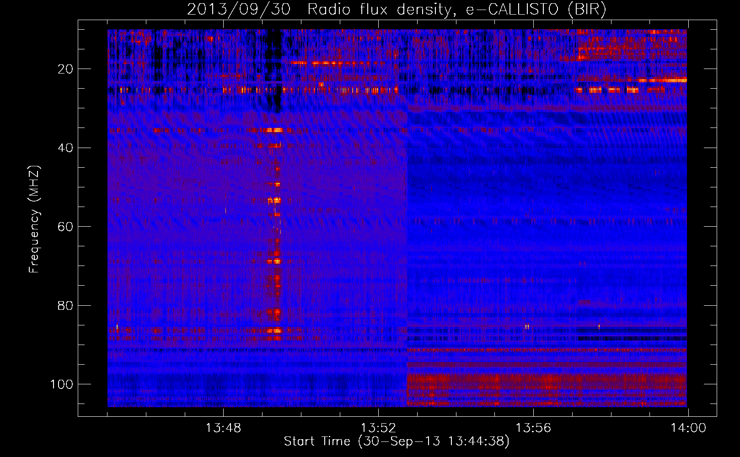The image size is (740, 457).
Task: Click the 14:00 time tick label
Action: tap(688, 428)
